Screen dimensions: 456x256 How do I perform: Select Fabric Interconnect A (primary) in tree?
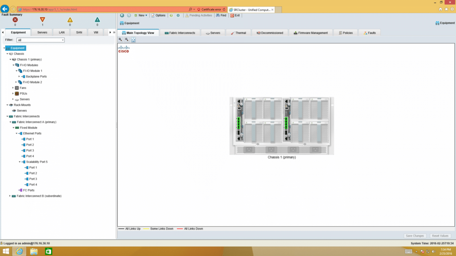pyautogui.click(x=37, y=122)
